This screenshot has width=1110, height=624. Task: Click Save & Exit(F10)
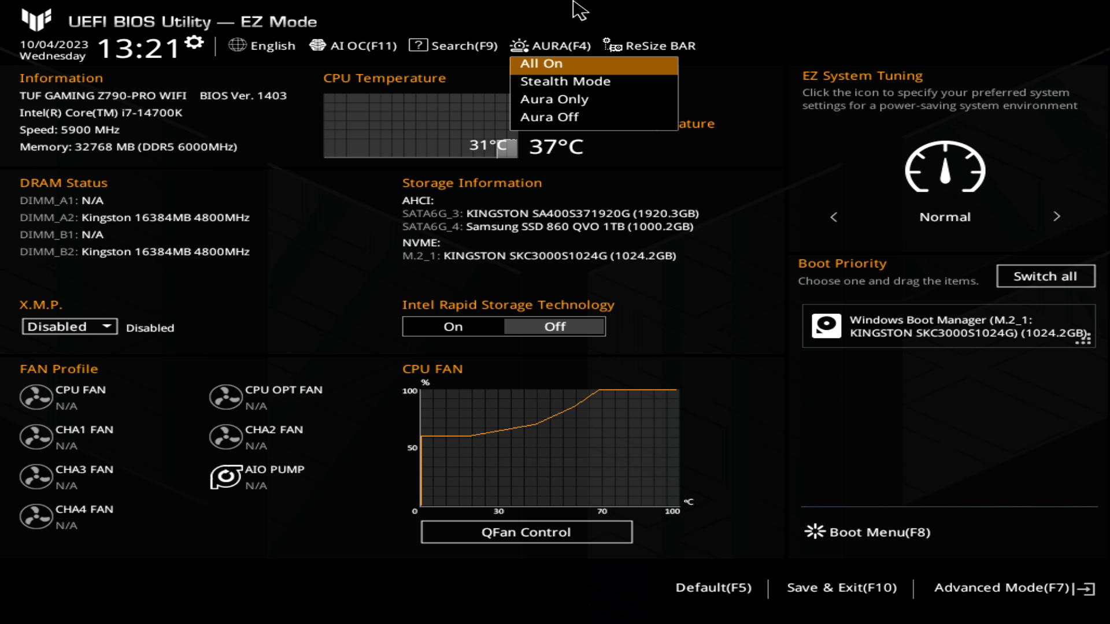coord(842,588)
